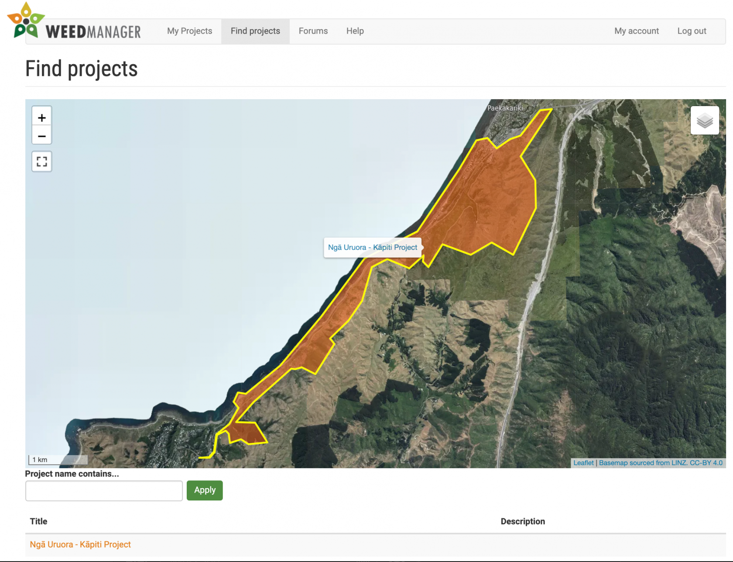The height and width of the screenshot is (562, 733).
Task: Select the Find projects tab
Action: pos(255,31)
